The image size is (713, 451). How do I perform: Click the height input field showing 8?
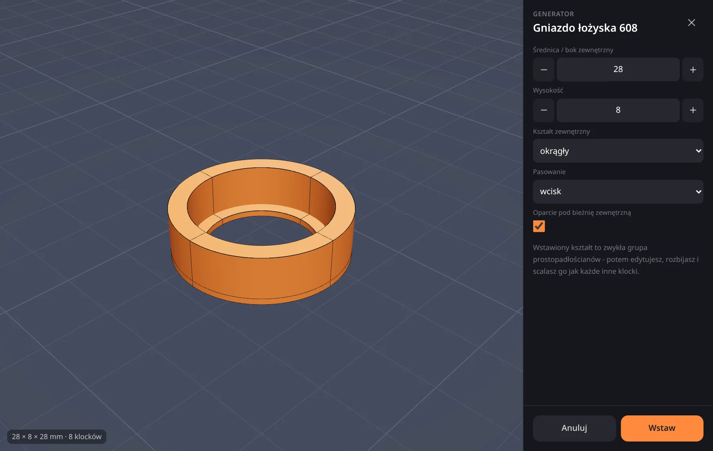click(x=618, y=110)
